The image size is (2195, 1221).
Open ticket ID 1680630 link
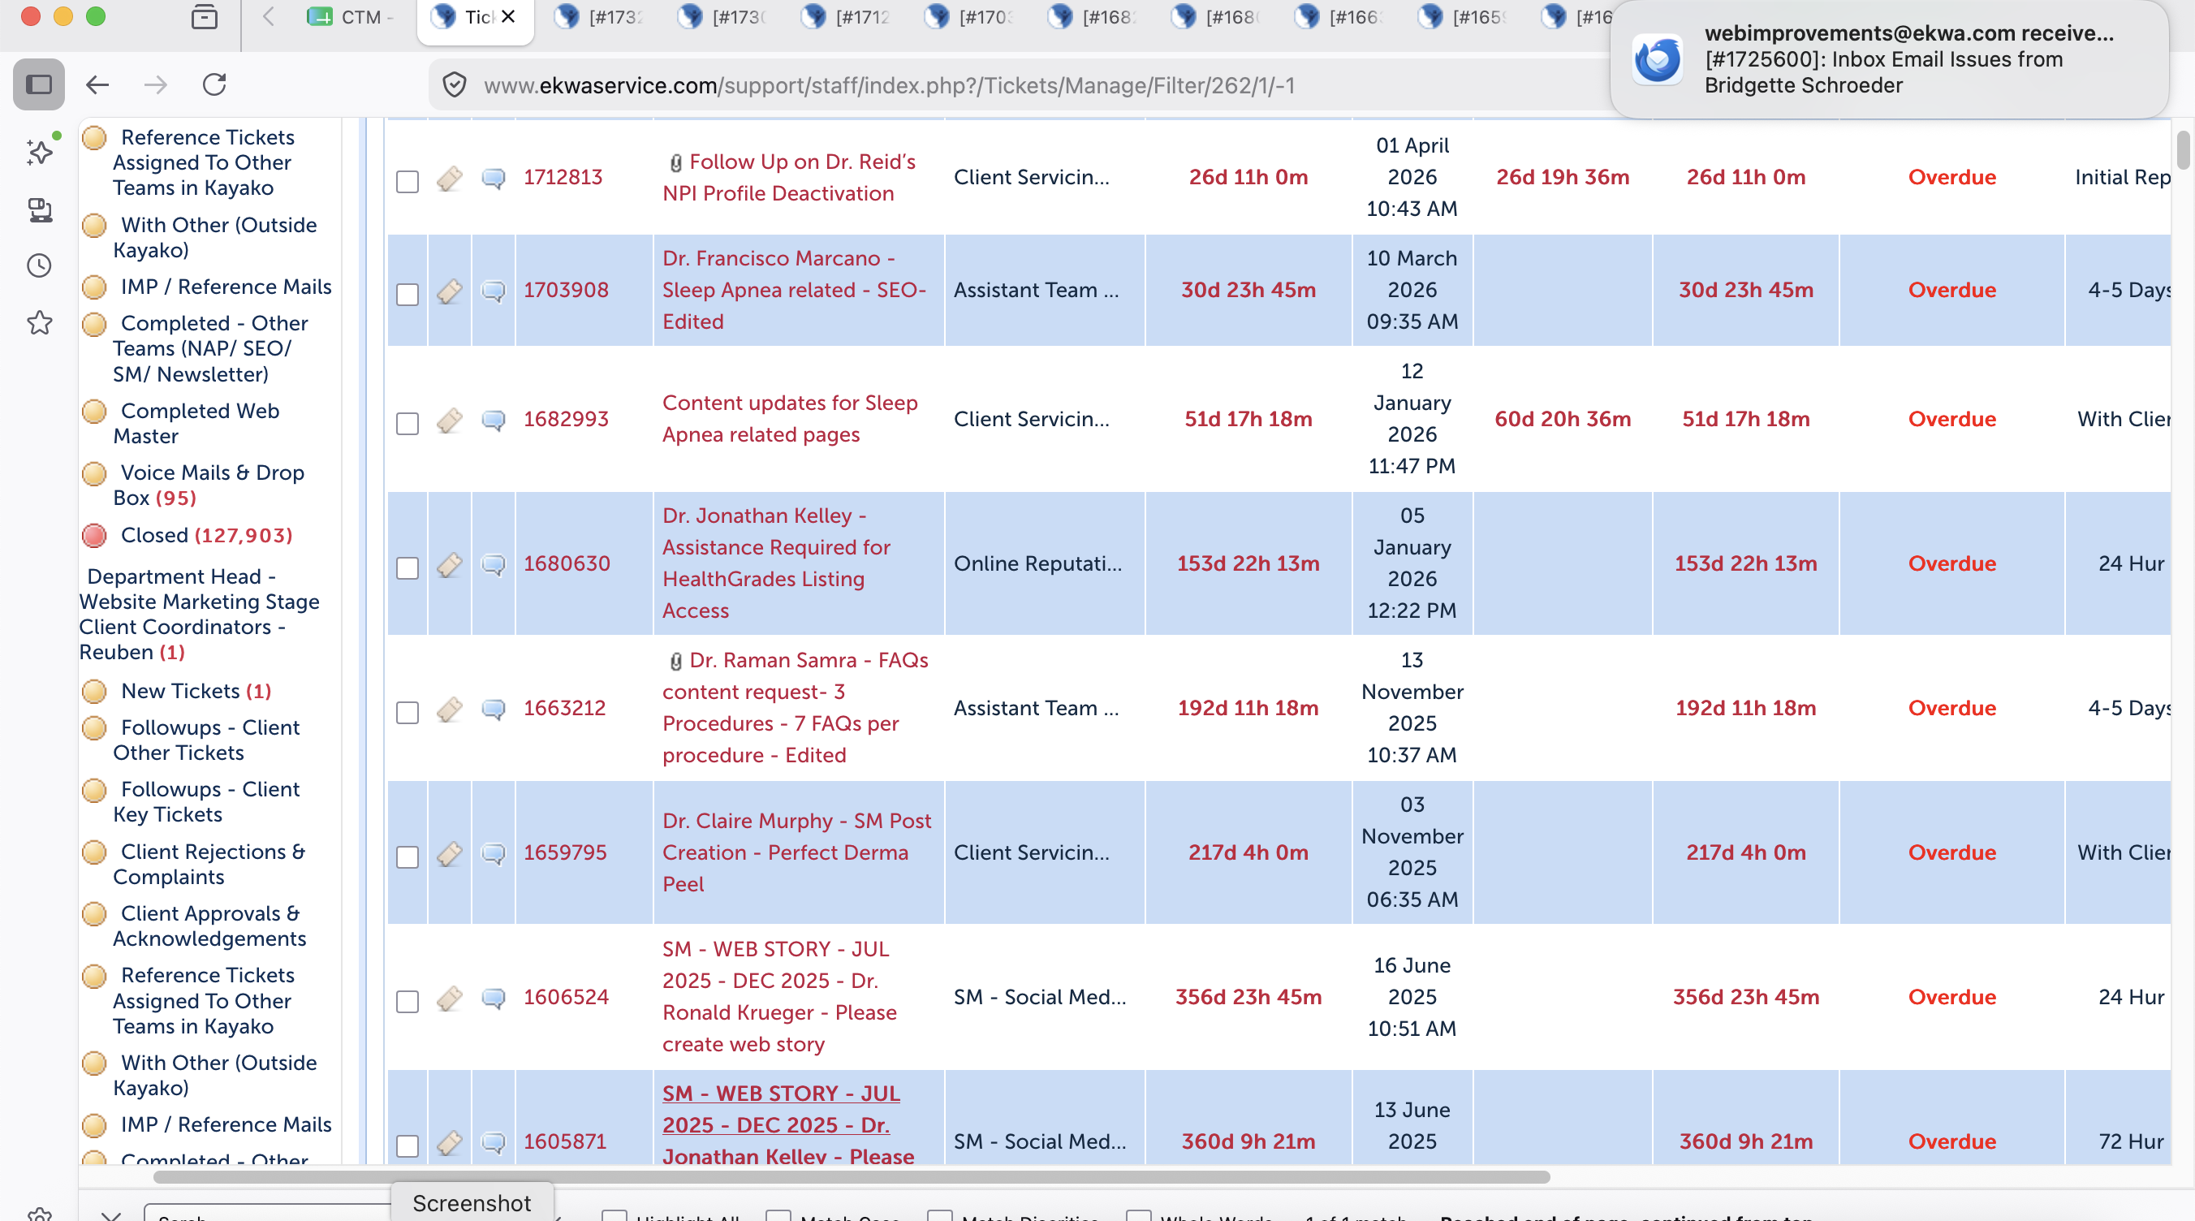567,563
